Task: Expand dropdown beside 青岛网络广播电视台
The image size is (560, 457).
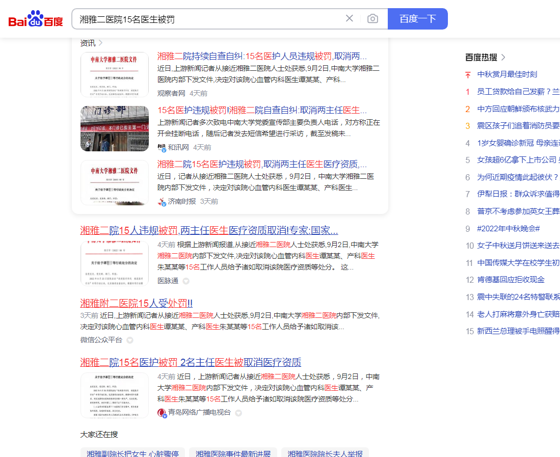Action: [238, 413]
